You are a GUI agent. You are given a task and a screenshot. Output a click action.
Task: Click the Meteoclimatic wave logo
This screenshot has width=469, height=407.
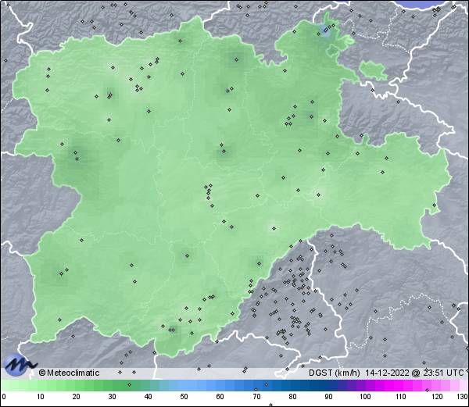19,365
